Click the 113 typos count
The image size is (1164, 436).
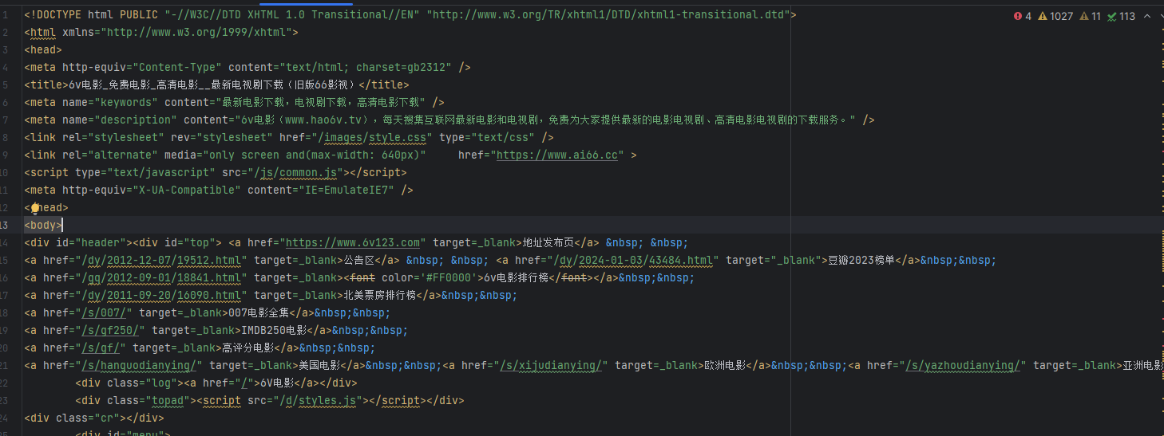click(x=1127, y=16)
